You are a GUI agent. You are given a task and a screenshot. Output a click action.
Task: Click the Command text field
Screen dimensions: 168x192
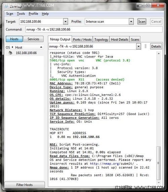pos(94,30)
